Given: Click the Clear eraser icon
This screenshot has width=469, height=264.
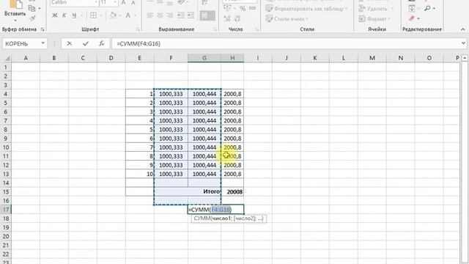Looking at the screenshot, I should coord(412,18).
